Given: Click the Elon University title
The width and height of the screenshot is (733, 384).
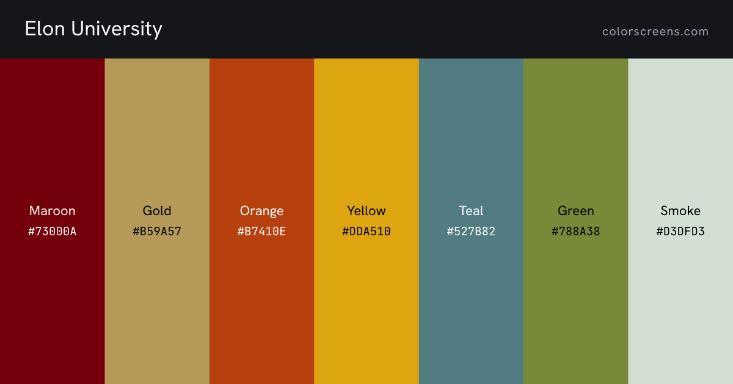Looking at the screenshot, I should tap(93, 29).
